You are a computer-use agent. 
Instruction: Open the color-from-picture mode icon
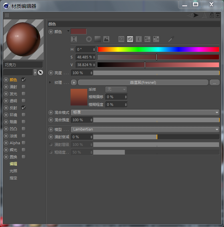click(106, 39)
